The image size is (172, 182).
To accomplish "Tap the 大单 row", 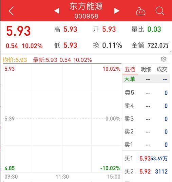I will click(x=146, y=79).
